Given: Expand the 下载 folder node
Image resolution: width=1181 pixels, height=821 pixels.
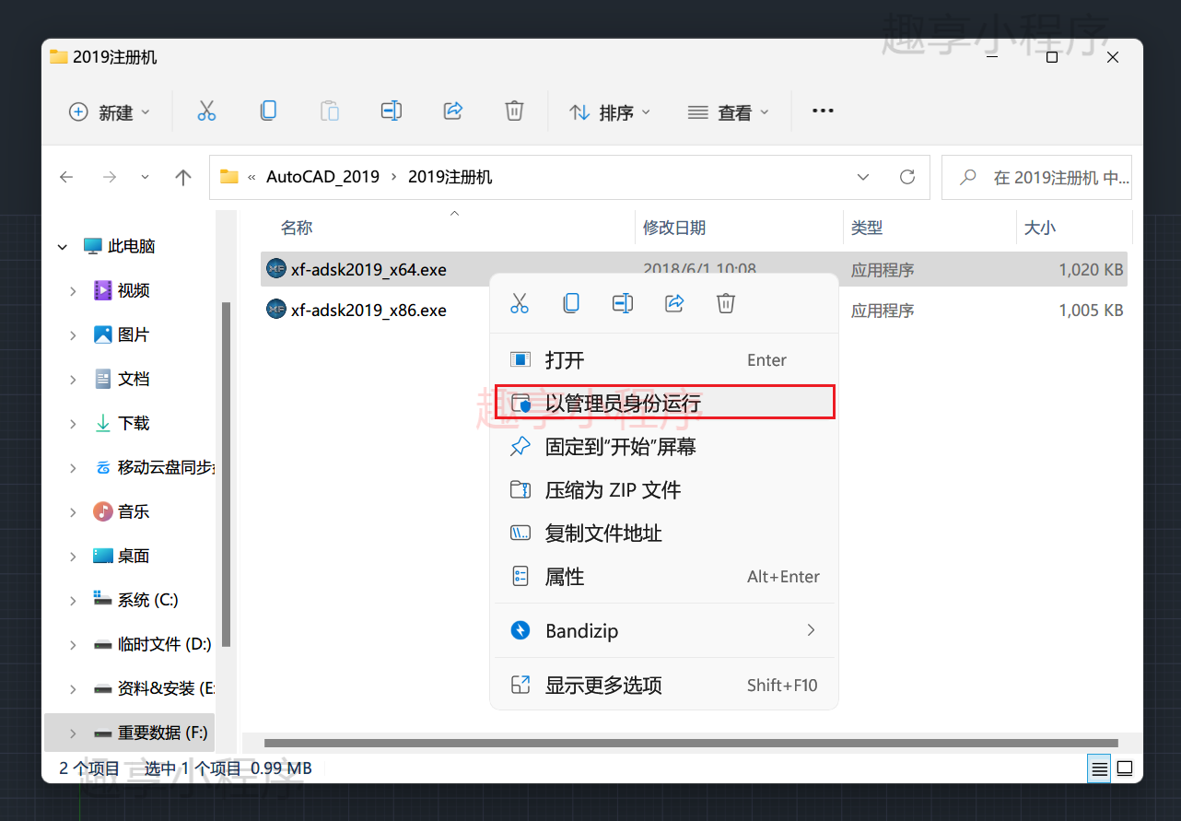Looking at the screenshot, I should click(73, 424).
